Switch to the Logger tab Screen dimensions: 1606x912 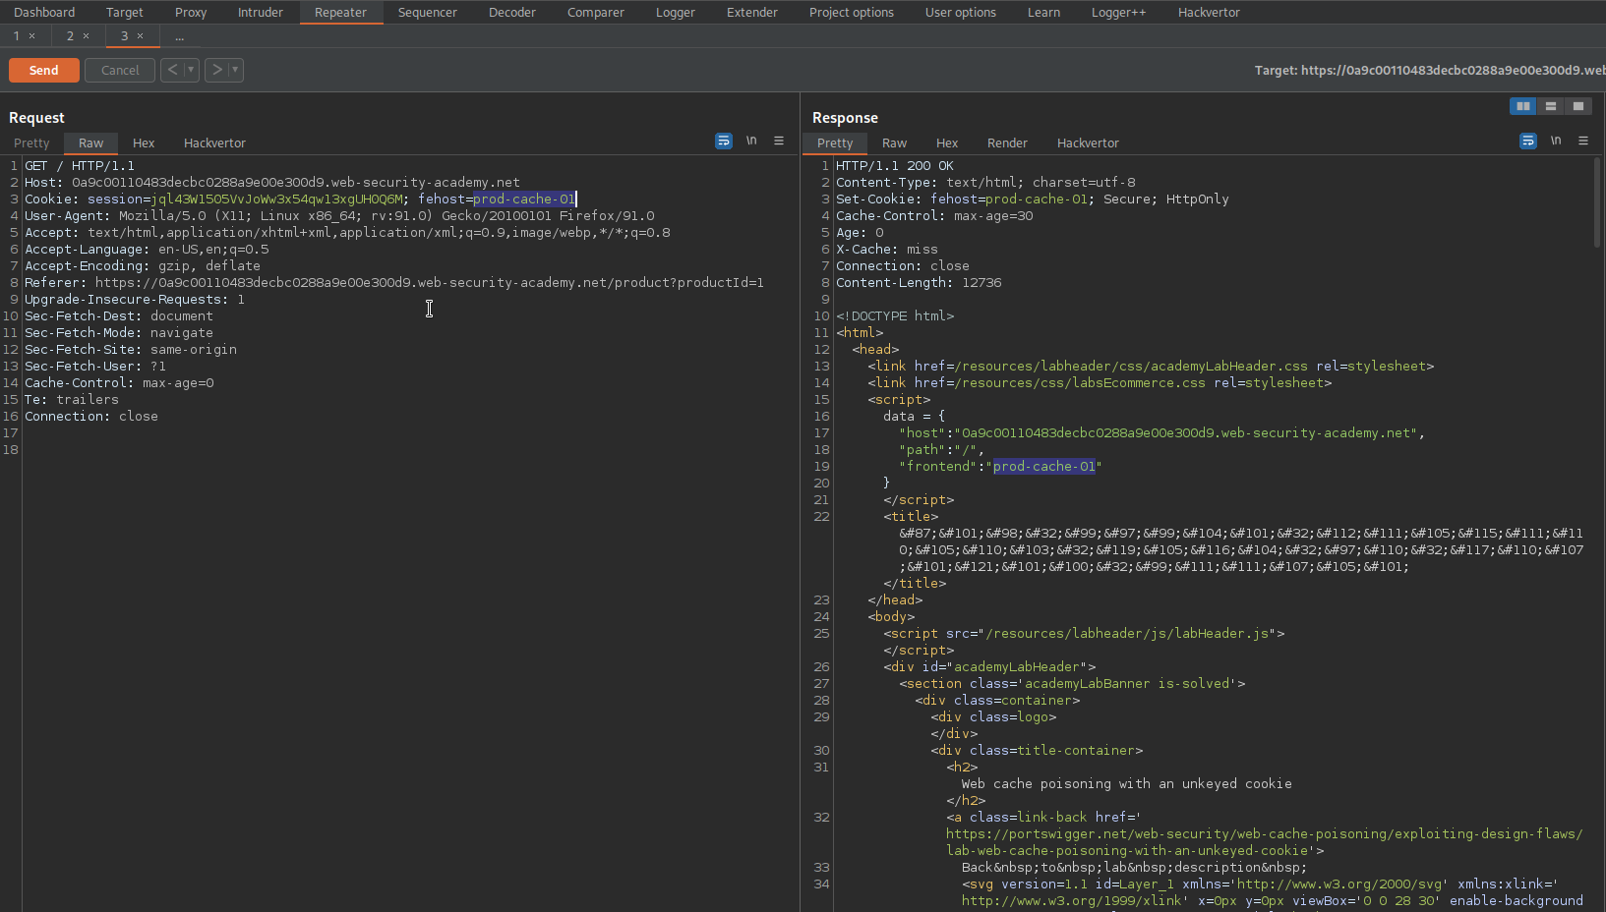point(676,12)
